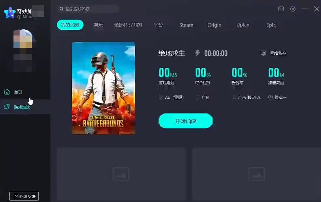The height and width of the screenshot is (202, 321).
Task: Click the left placeholder banner image
Action: (x=121, y=174)
